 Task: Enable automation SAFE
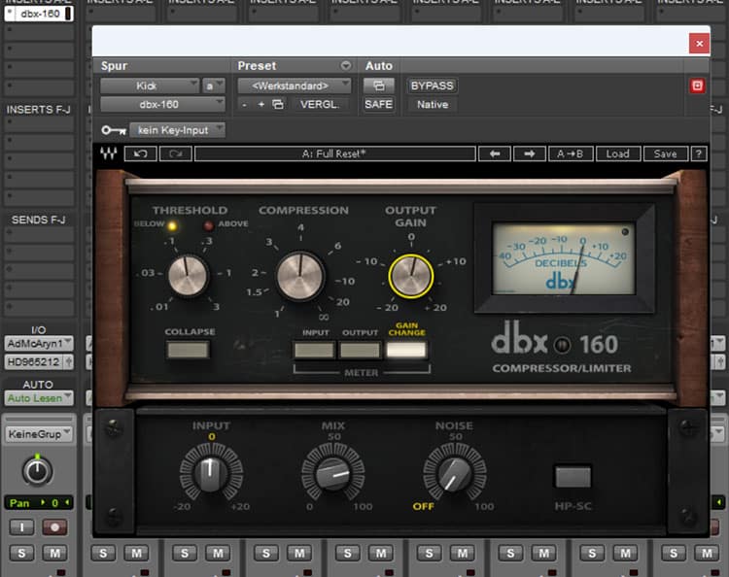coord(379,105)
